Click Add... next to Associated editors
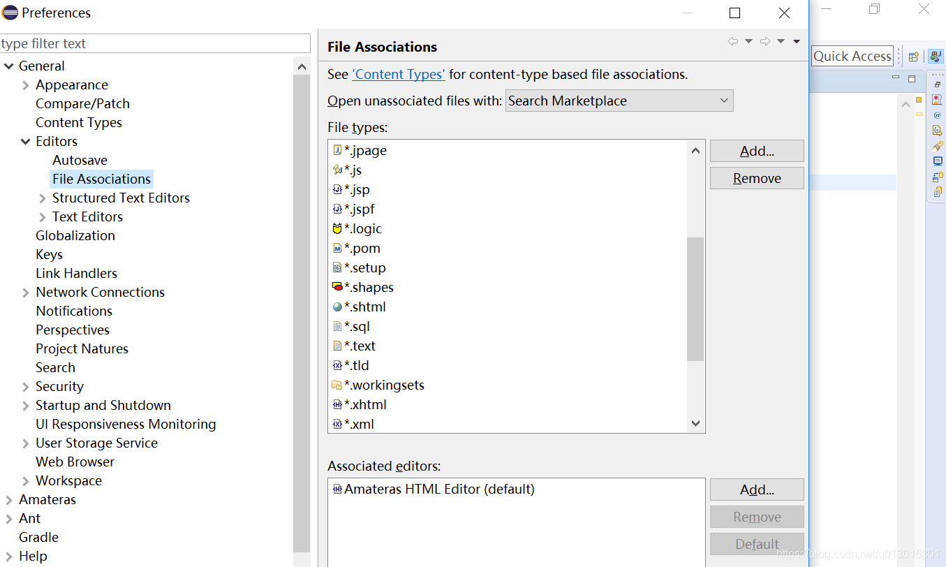This screenshot has width=946, height=567. coord(757,489)
